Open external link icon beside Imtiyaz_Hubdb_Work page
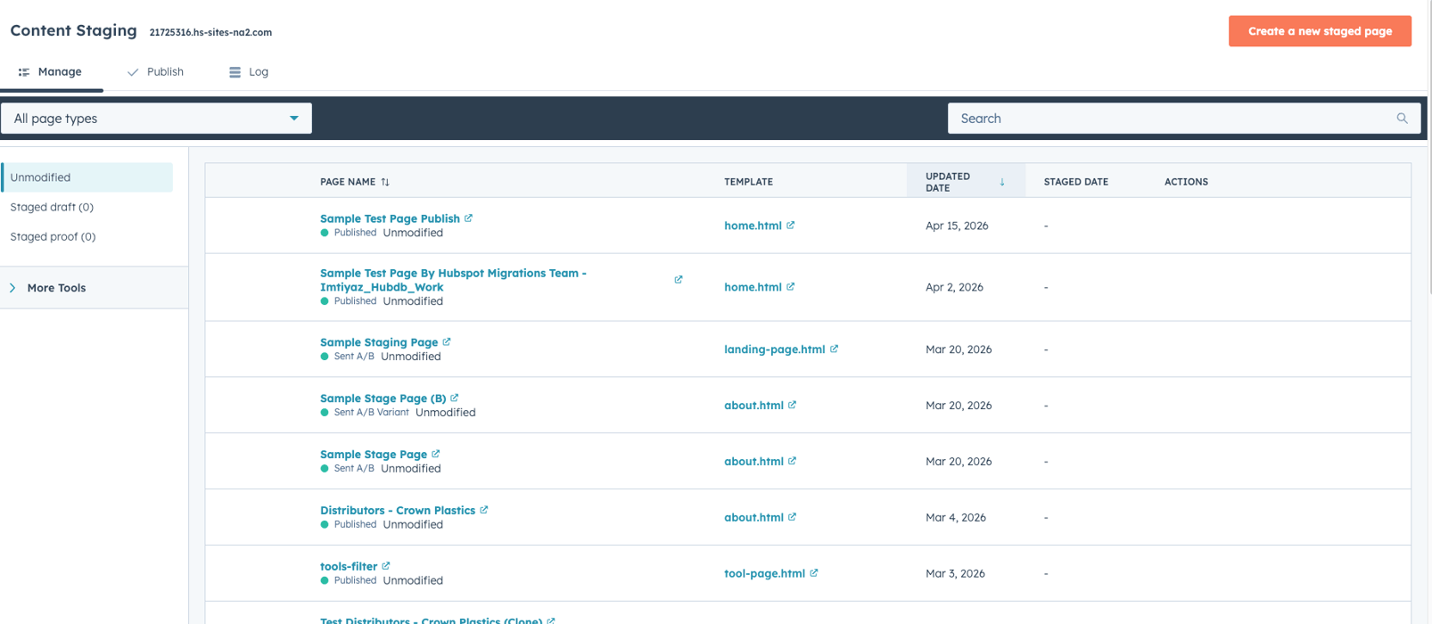This screenshot has width=1432, height=624. tap(679, 280)
